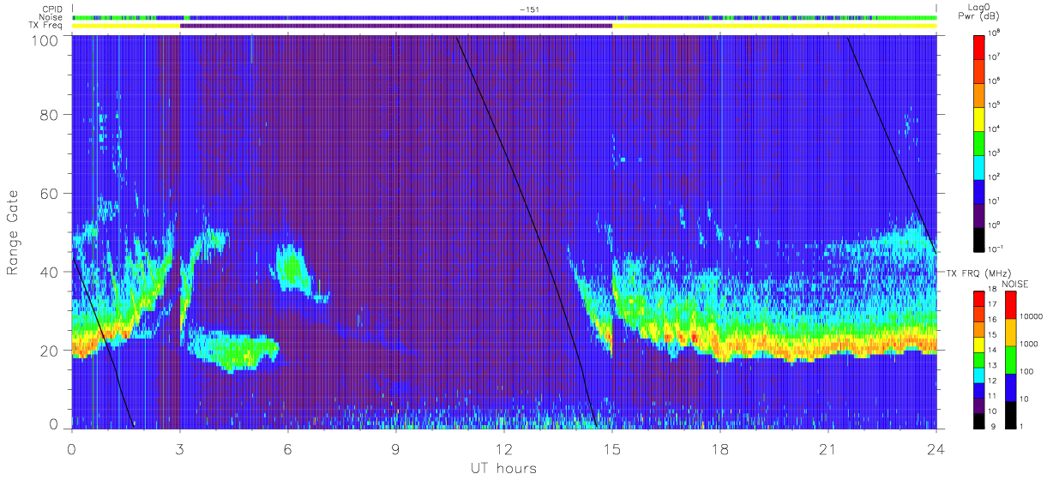Click the y-axis tick label '100'

coord(45,39)
